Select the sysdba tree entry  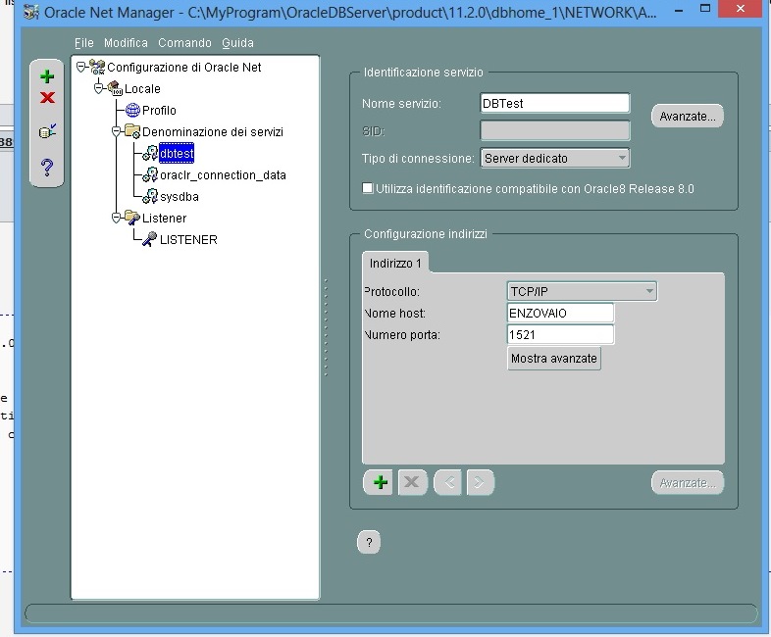179,196
